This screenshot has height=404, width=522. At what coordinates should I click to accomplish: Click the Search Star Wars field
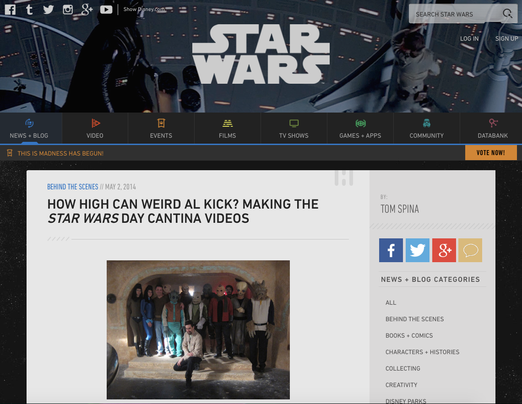click(463, 14)
